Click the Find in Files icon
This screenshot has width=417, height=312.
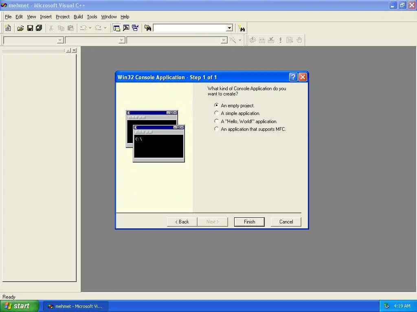click(148, 28)
